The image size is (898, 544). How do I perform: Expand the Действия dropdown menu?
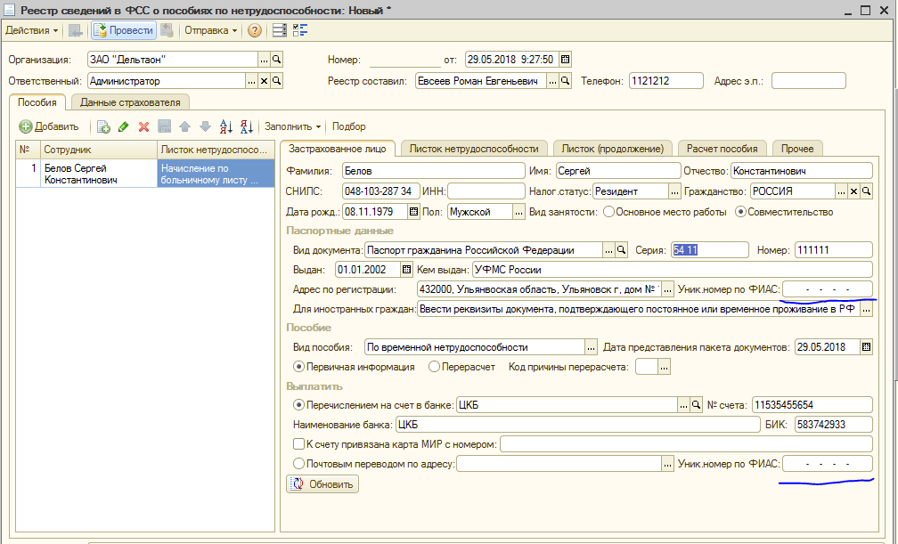tap(31, 30)
